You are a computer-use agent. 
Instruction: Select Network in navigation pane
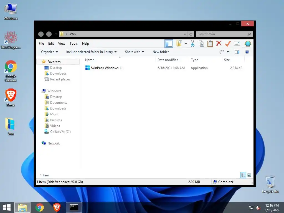pos(54,143)
